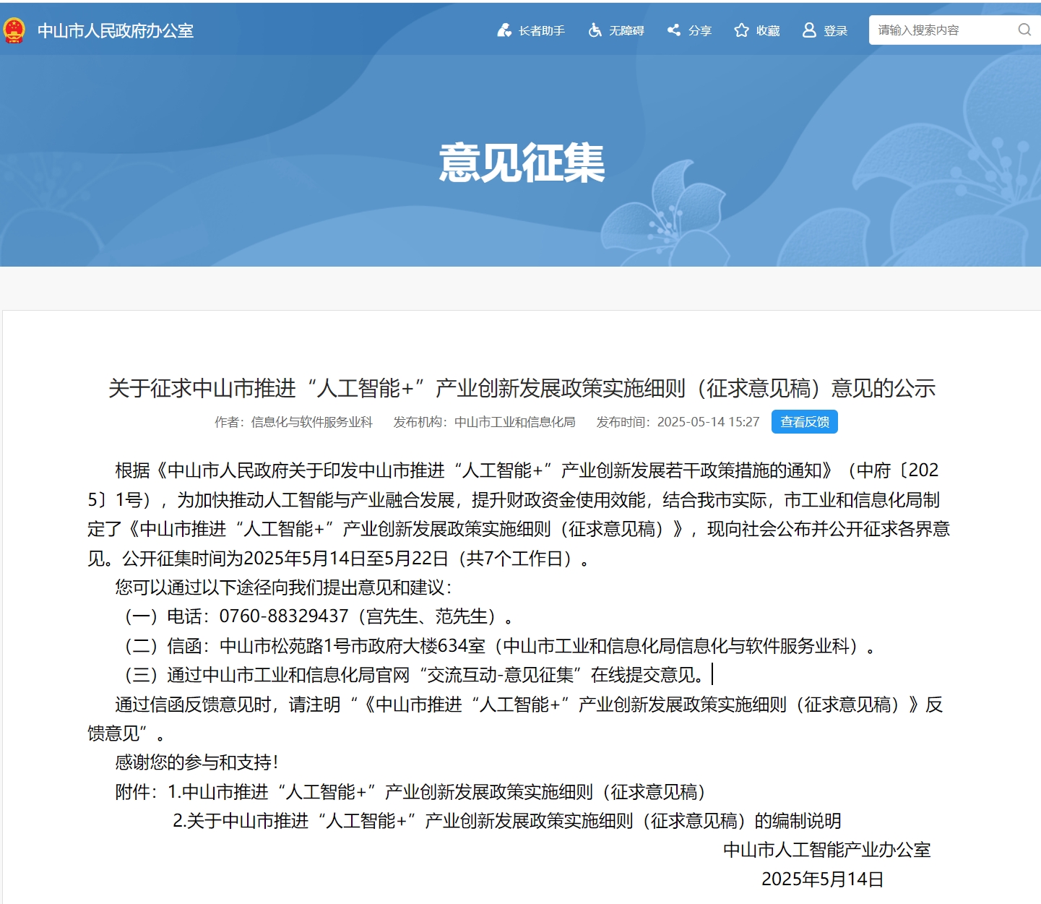
Task: Click the 意见征集 banner heading
Action: tap(521, 163)
